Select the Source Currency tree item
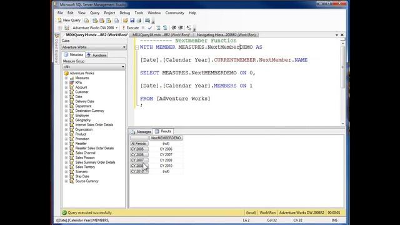This screenshot has height=225, width=400. [x=87, y=181]
